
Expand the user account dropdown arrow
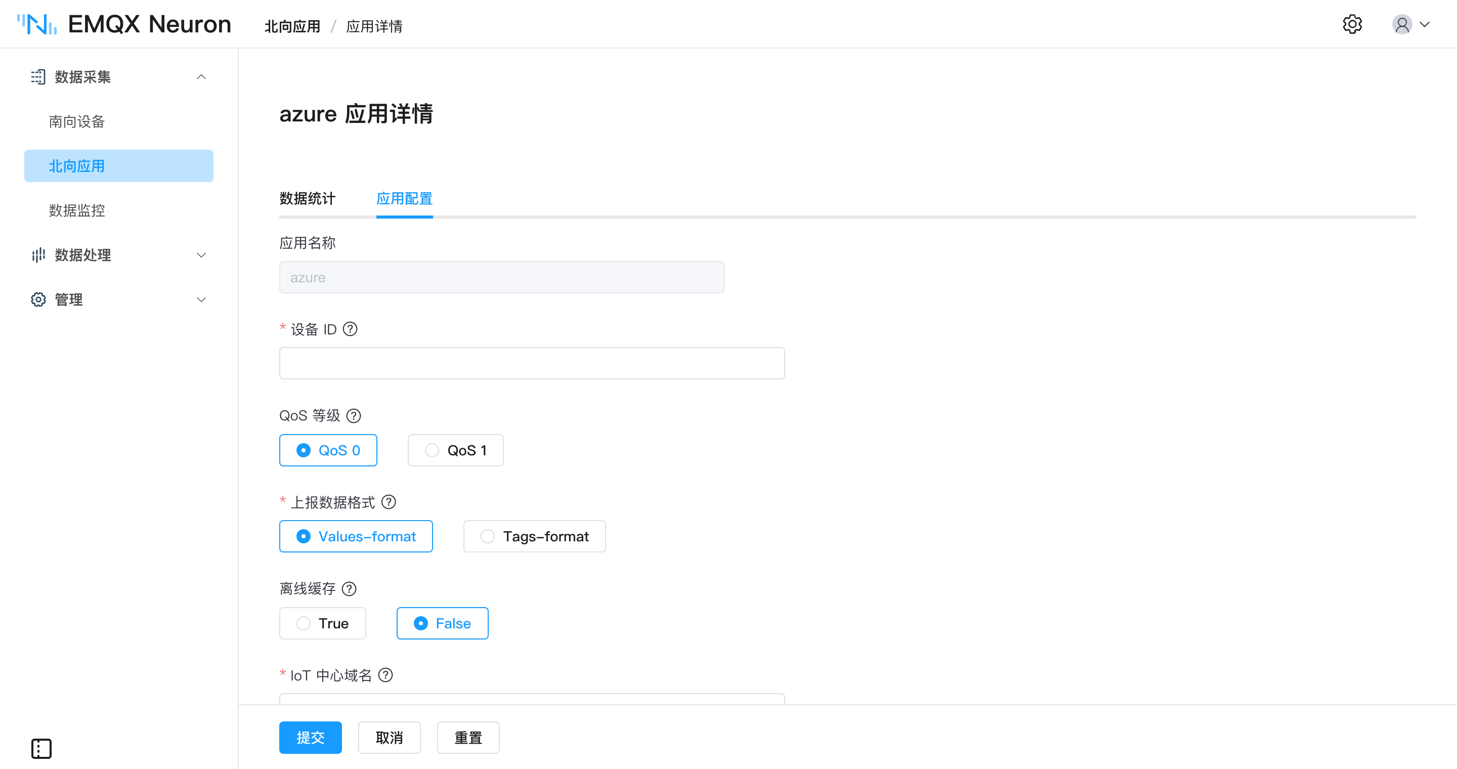point(1425,24)
